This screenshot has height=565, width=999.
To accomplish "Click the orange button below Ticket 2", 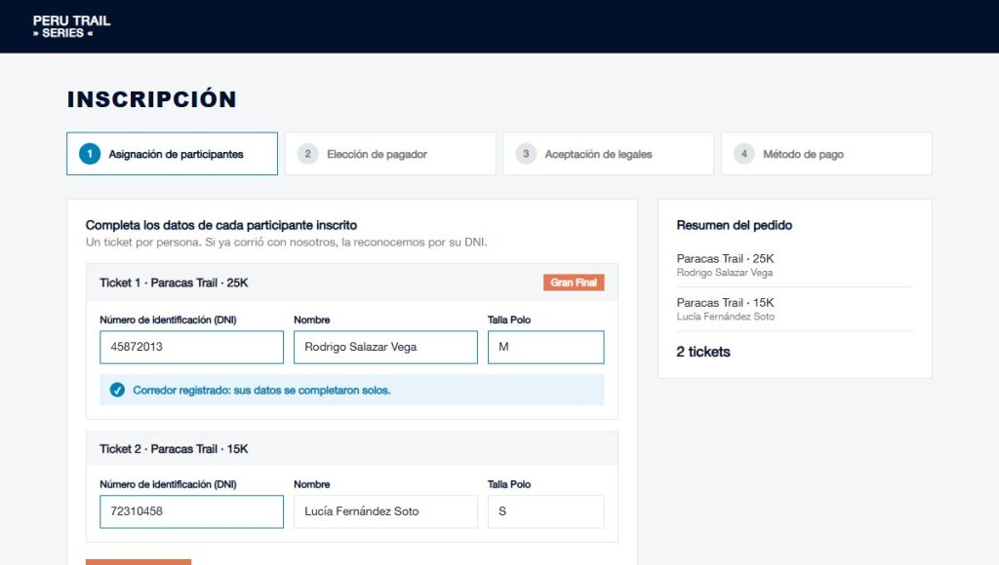I will [139, 562].
